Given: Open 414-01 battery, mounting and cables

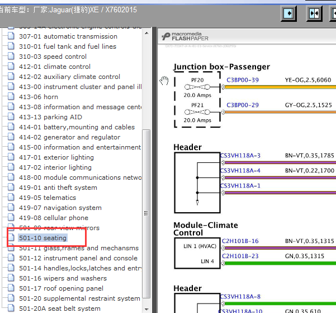Looking at the screenshot, I should [x=77, y=127].
